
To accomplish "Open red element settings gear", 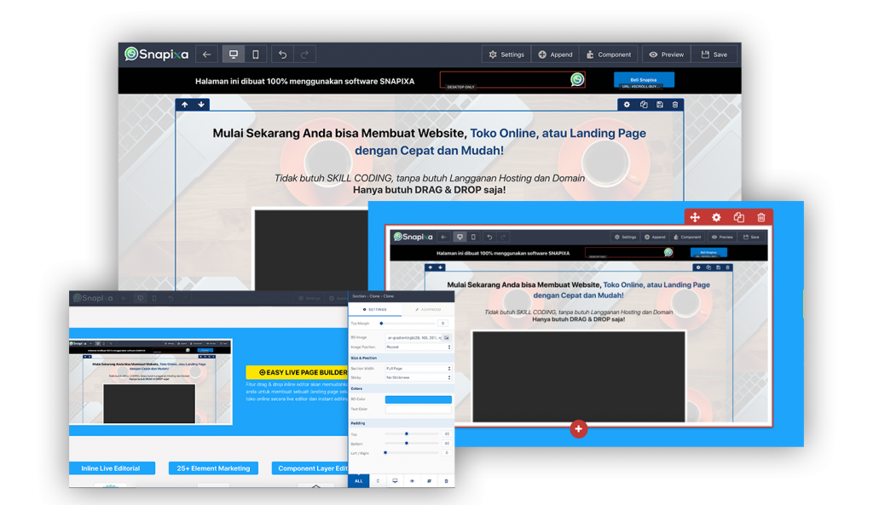I will pos(716,218).
